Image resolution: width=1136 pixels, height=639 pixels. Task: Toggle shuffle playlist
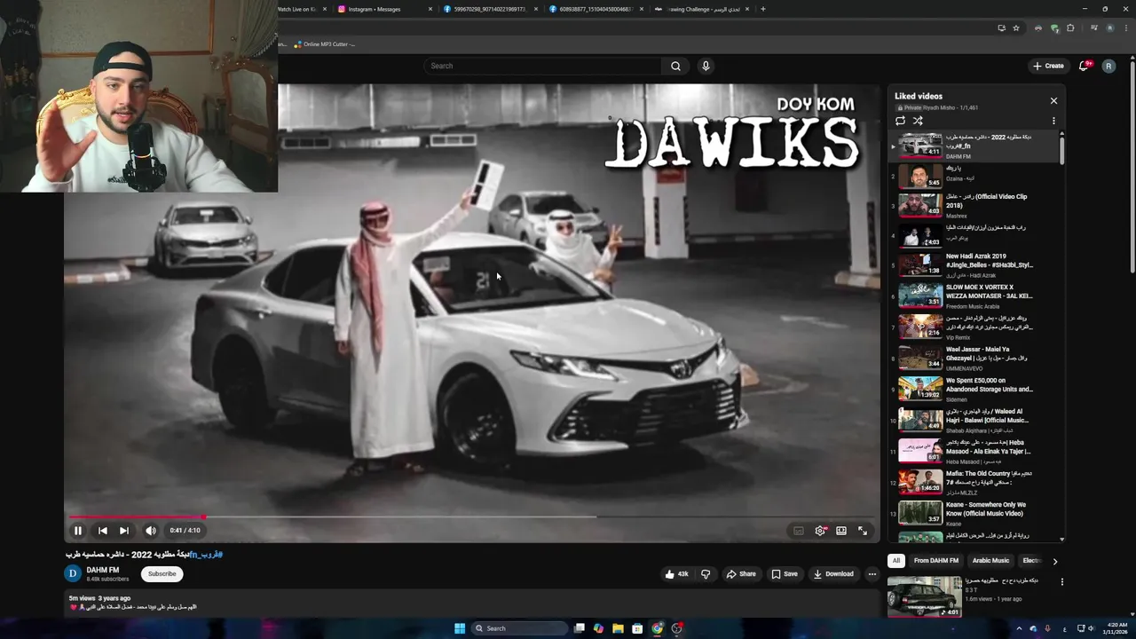click(918, 121)
